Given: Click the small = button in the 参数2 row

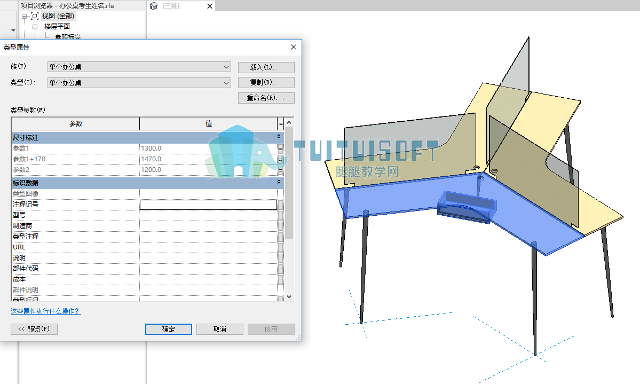Looking at the screenshot, I should (x=280, y=170).
